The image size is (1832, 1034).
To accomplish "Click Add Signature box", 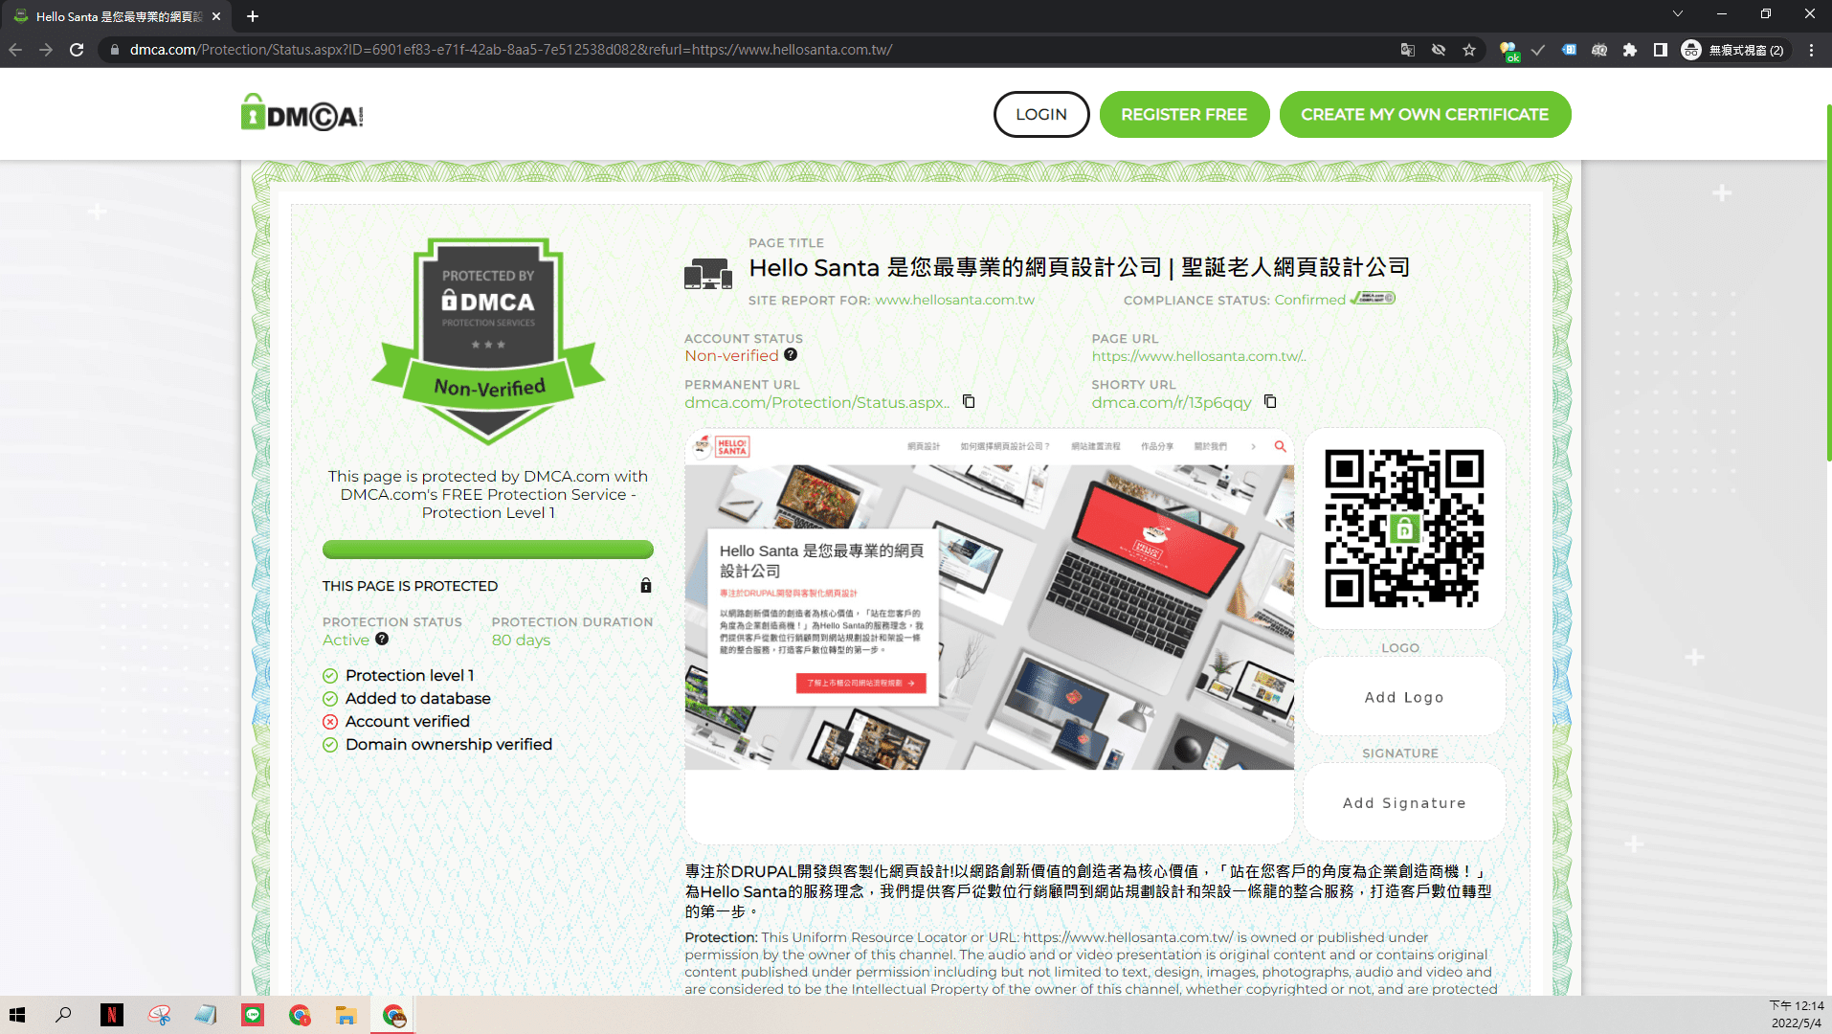I will [1404, 802].
